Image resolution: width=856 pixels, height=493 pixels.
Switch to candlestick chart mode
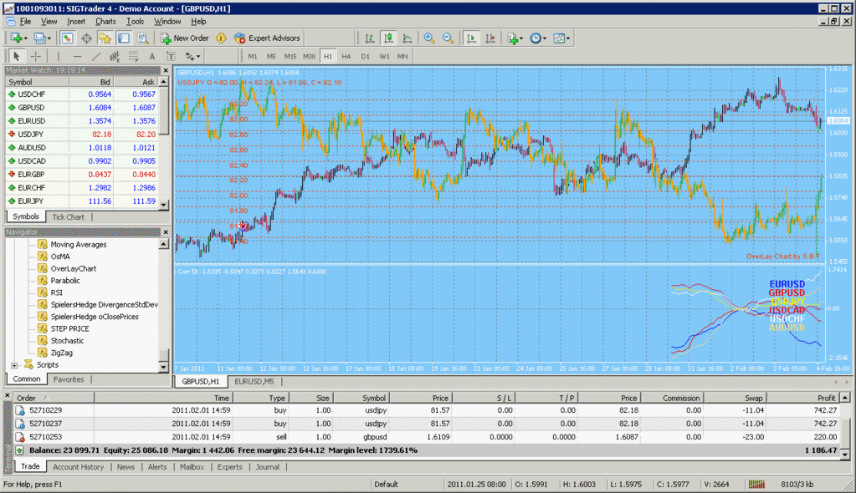(x=388, y=38)
